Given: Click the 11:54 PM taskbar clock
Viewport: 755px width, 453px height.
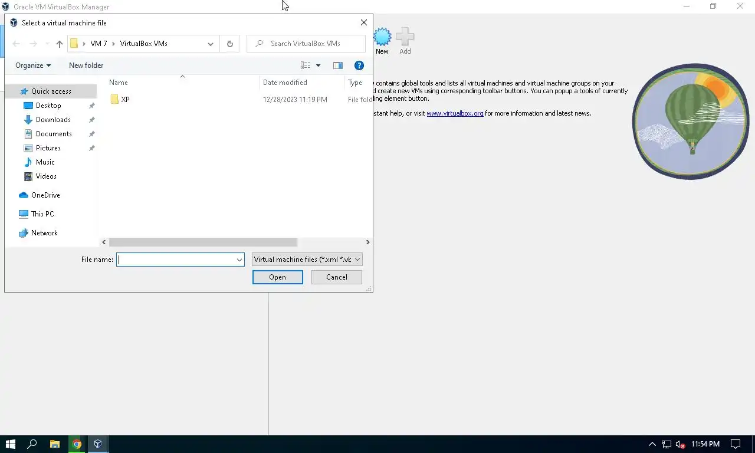Looking at the screenshot, I should (x=705, y=444).
